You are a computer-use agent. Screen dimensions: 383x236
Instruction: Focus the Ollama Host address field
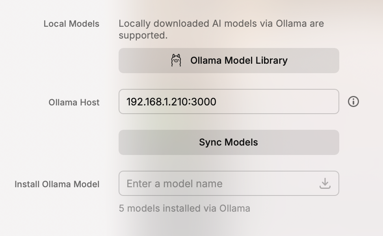coord(229,101)
